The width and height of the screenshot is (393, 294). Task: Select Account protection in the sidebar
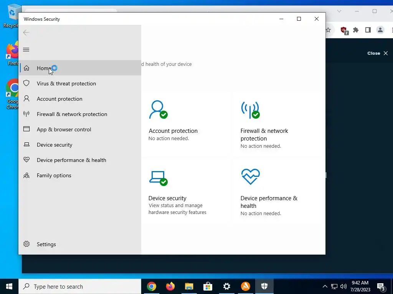click(x=80, y=99)
